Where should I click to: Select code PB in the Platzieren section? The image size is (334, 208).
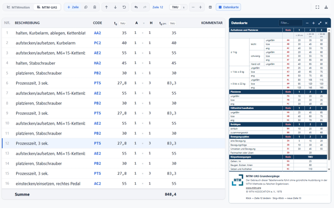click(288, 100)
